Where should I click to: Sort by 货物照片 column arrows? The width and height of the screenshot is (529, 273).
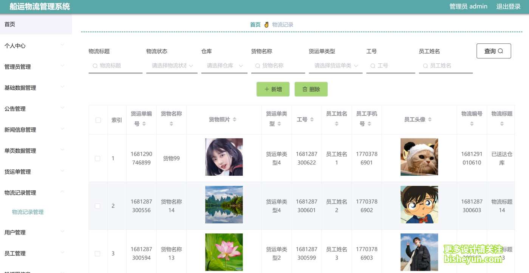(234, 120)
